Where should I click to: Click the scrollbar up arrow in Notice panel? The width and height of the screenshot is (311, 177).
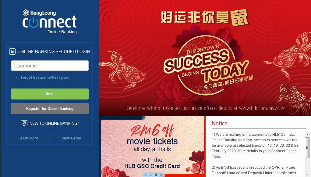(307, 135)
